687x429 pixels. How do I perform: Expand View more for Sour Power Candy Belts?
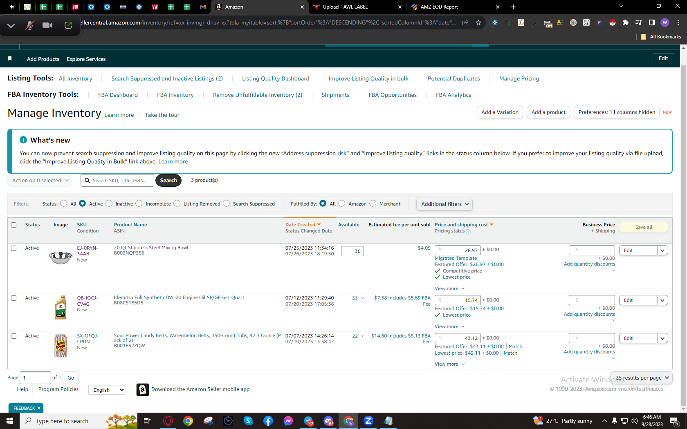point(450,364)
